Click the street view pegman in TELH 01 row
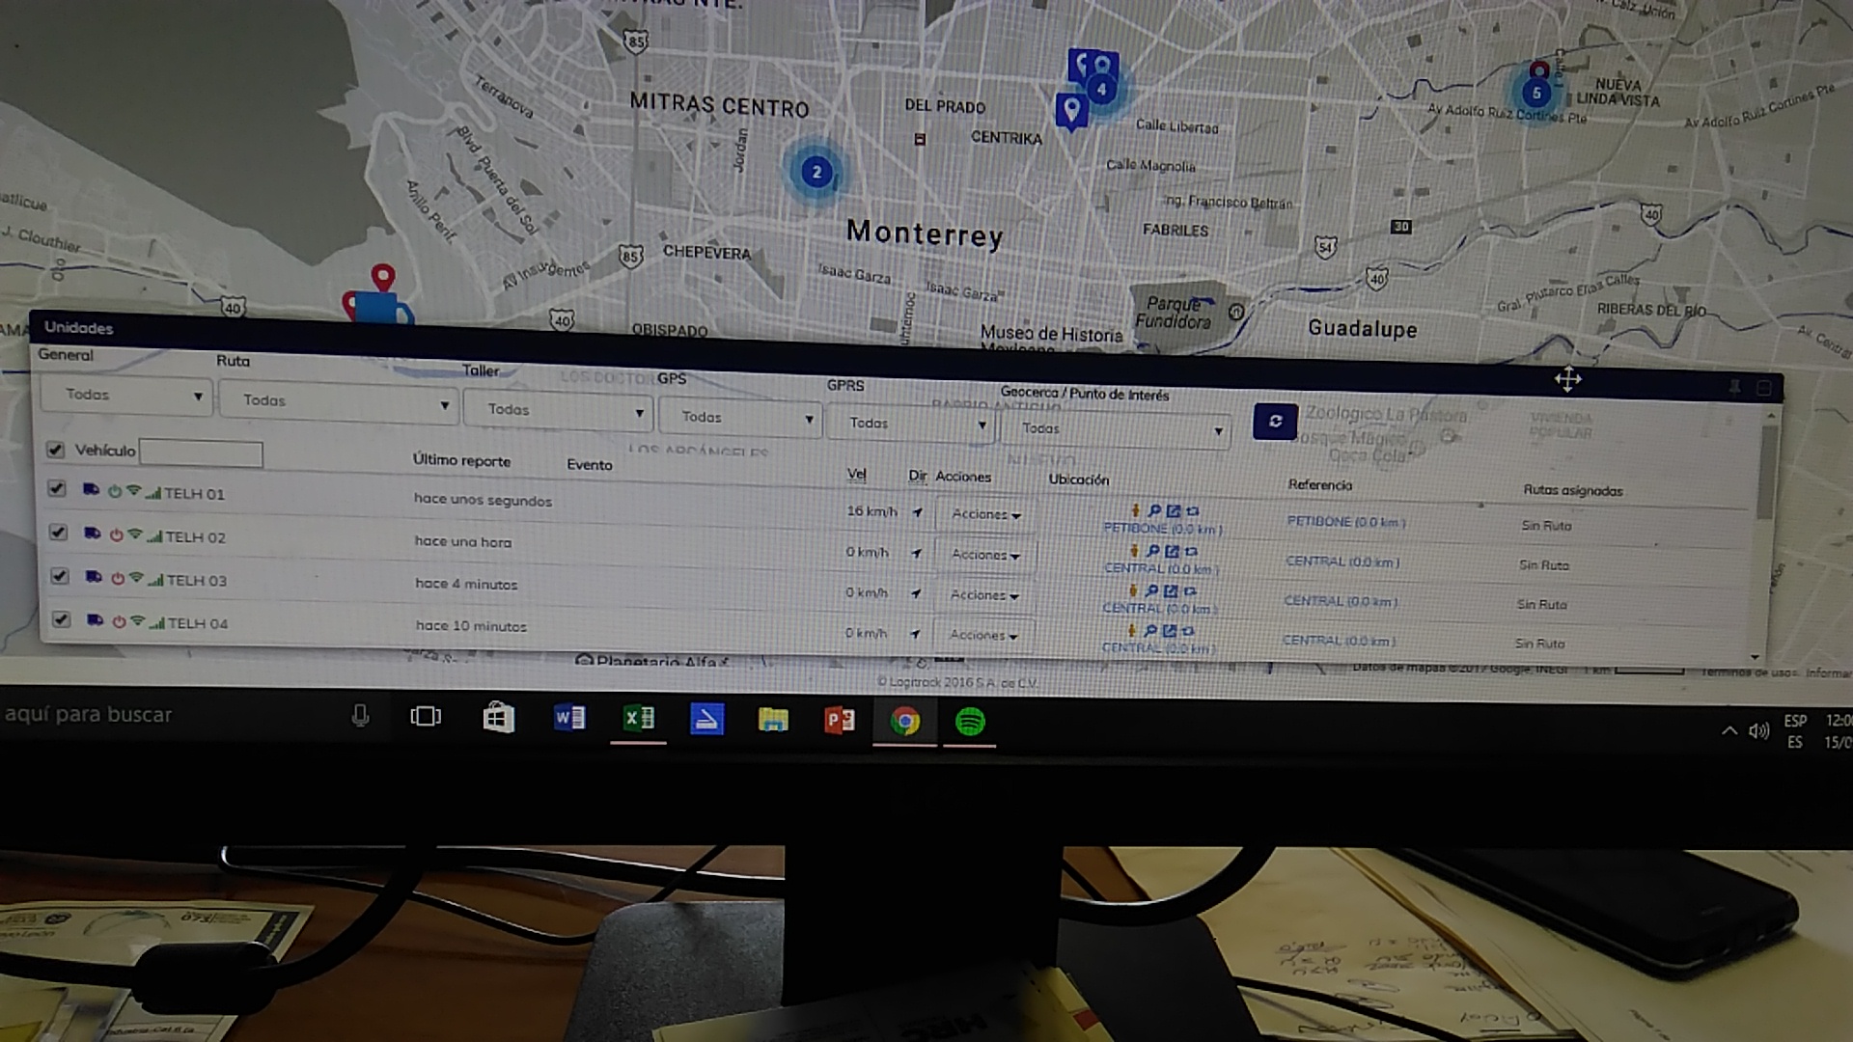Image resolution: width=1853 pixels, height=1042 pixels. pyautogui.click(x=1136, y=510)
